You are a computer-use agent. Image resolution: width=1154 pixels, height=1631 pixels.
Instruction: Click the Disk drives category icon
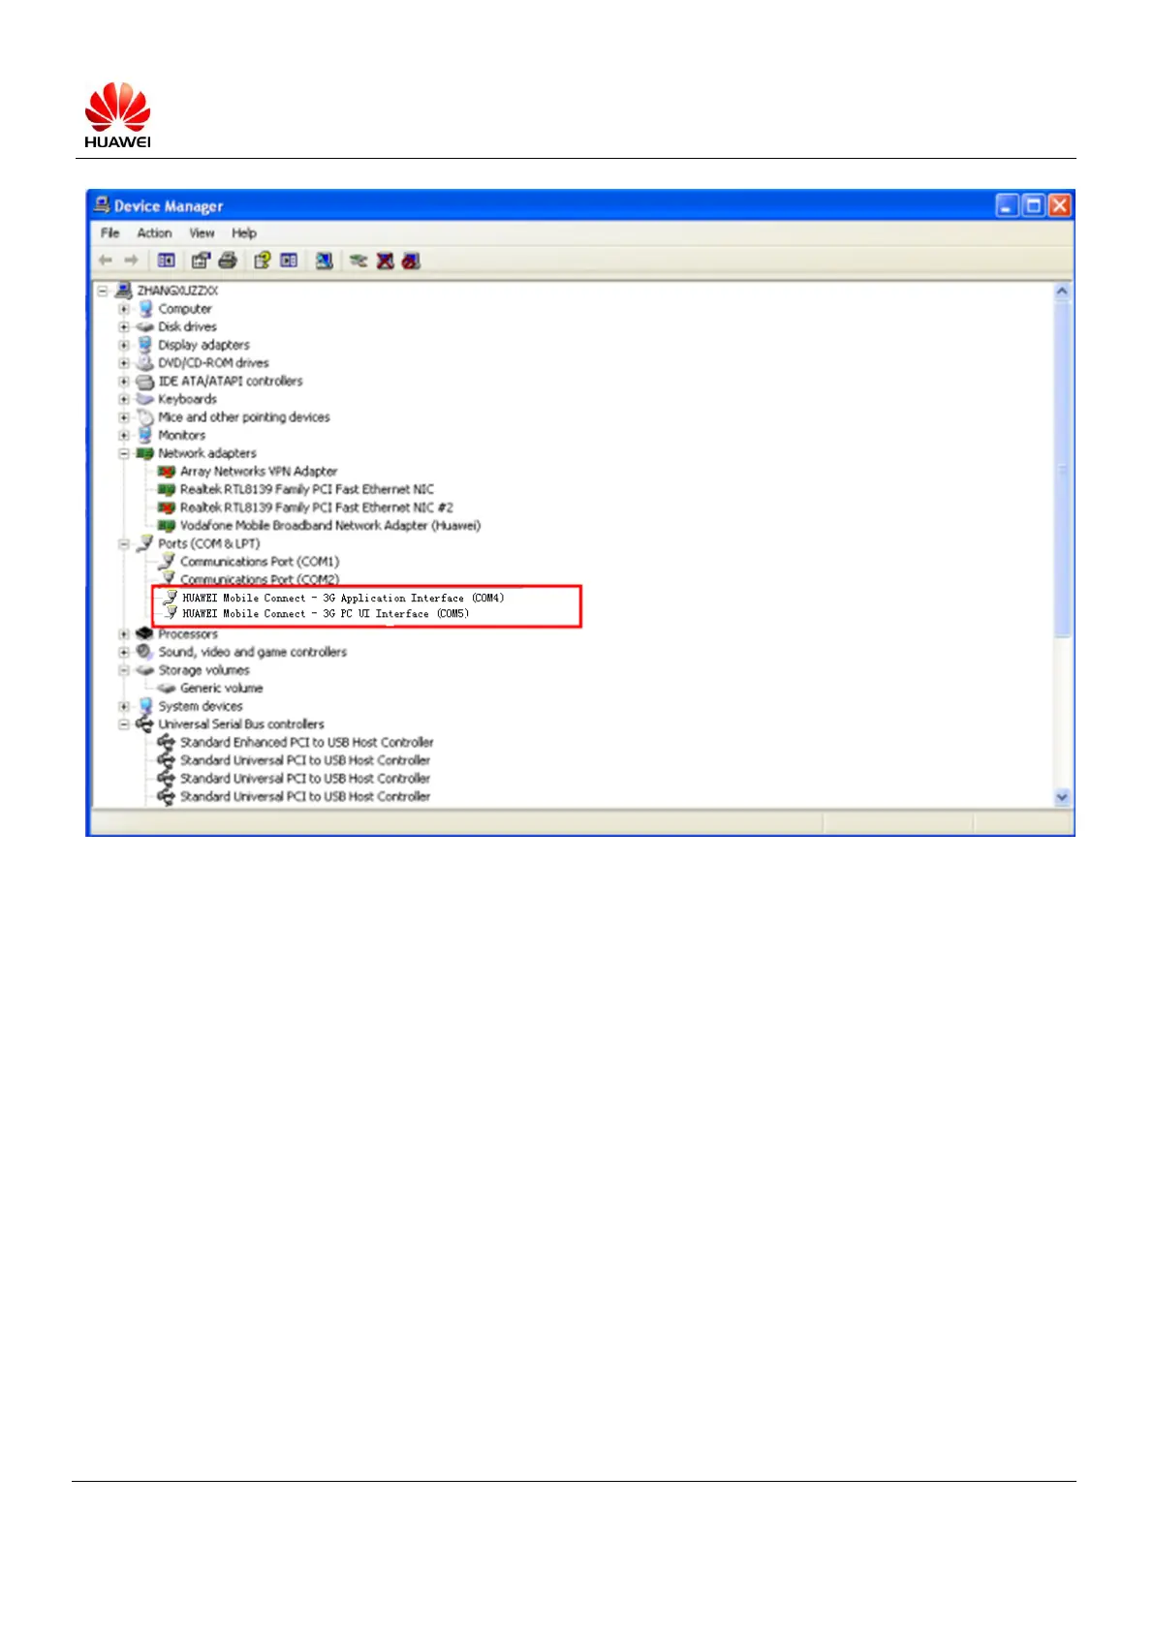coord(145,327)
